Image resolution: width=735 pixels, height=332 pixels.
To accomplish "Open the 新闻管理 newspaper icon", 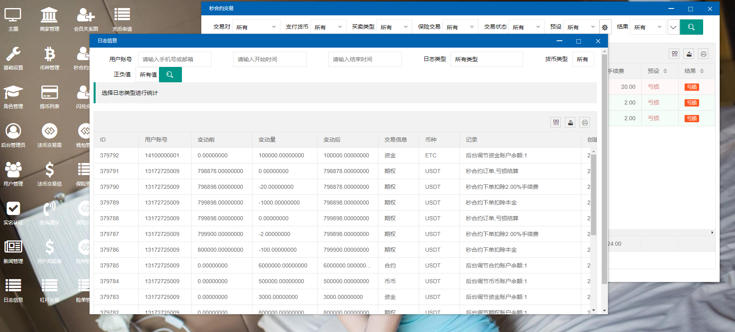I will [x=13, y=251].
